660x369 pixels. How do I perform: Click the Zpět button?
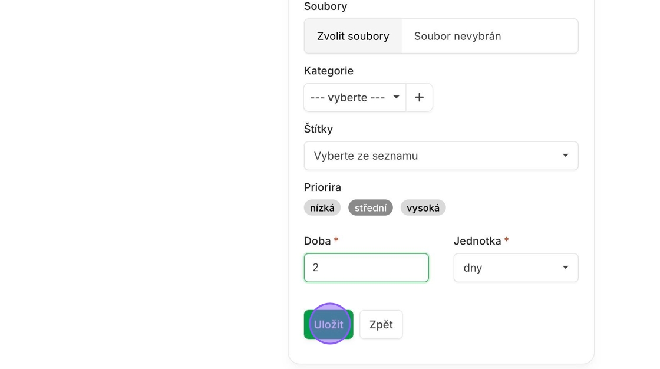[381, 325]
